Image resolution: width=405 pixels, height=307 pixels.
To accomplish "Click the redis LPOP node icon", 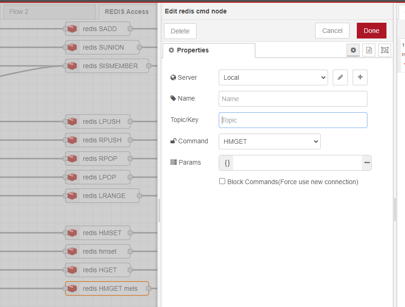I will click(x=72, y=177).
